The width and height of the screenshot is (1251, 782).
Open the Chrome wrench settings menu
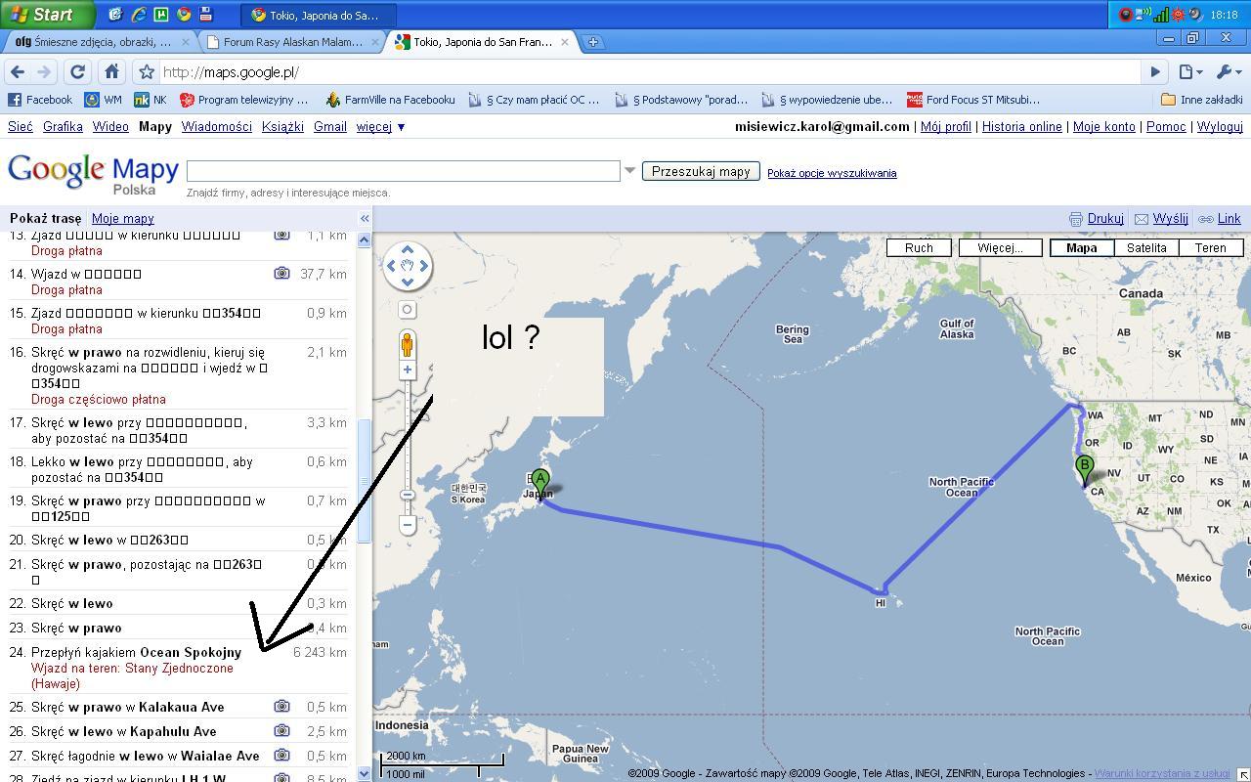(1228, 72)
